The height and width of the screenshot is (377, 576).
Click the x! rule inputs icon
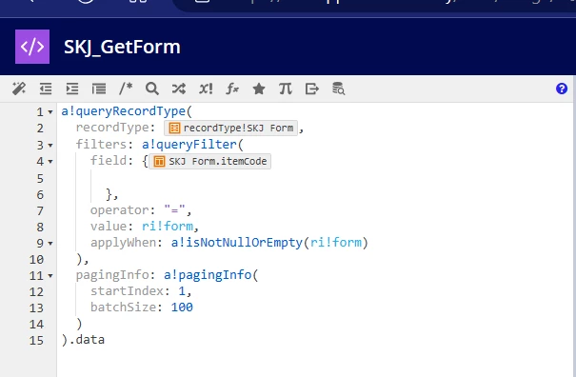206,89
